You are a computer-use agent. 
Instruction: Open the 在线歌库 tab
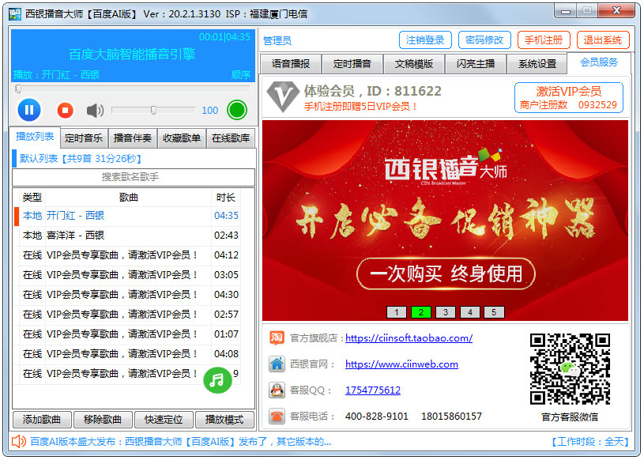click(231, 138)
